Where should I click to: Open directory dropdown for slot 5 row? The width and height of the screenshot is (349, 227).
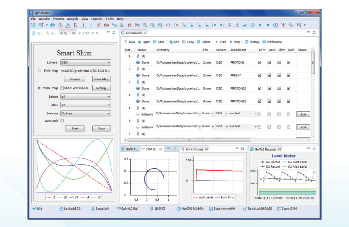(200, 114)
